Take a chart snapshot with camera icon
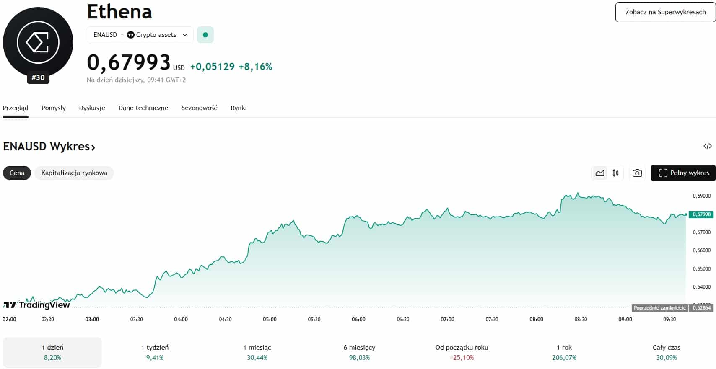The width and height of the screenshot is (716, 369). click(x=637, y=173)
